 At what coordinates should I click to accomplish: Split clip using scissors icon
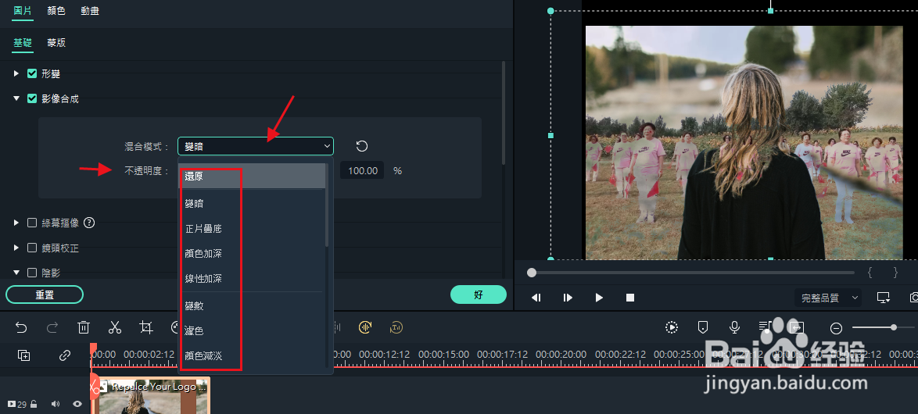point(115,327)
